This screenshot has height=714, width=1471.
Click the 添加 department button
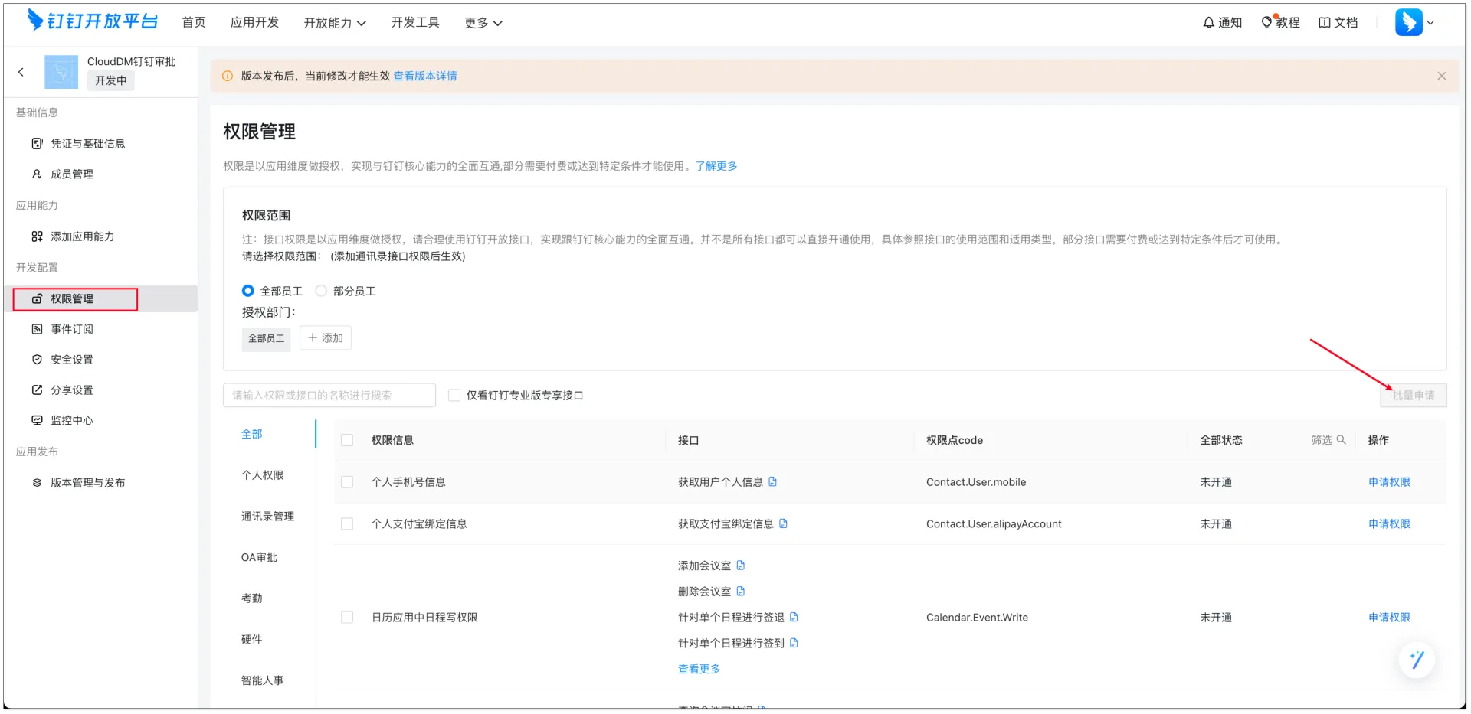pos(326,337)
